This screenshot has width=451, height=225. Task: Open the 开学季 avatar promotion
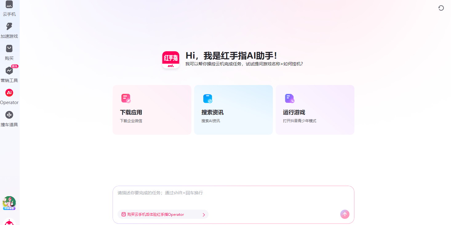pos(9,203)
